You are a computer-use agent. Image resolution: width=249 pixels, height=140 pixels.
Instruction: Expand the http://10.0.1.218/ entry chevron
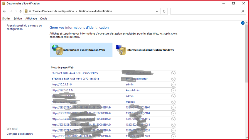pos(173,85)
